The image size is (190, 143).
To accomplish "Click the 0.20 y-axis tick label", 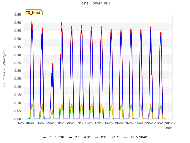I will pyautogui.click(x=18, y=87).
